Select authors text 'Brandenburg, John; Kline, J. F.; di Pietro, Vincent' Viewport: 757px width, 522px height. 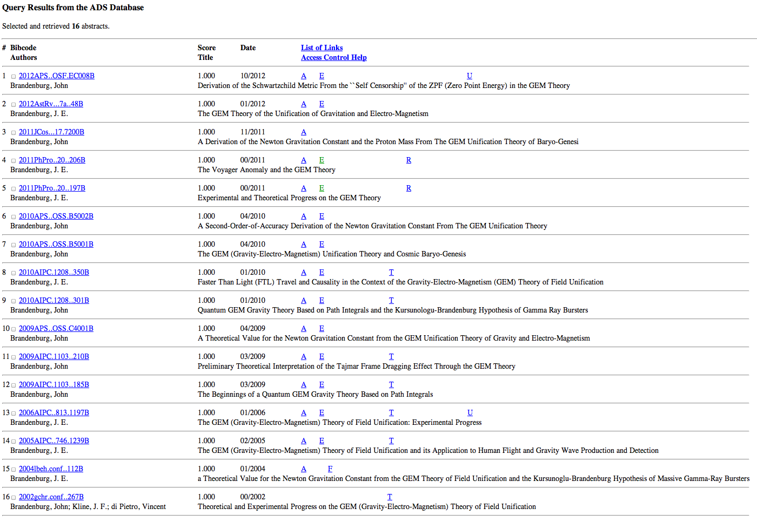coord(88,506)
